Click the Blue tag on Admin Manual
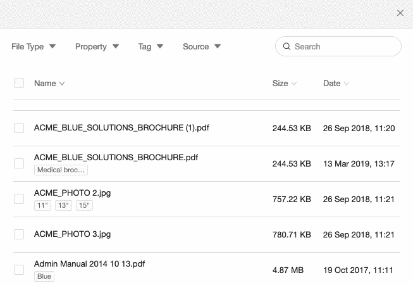413x285 pixels. pos(44,276)
